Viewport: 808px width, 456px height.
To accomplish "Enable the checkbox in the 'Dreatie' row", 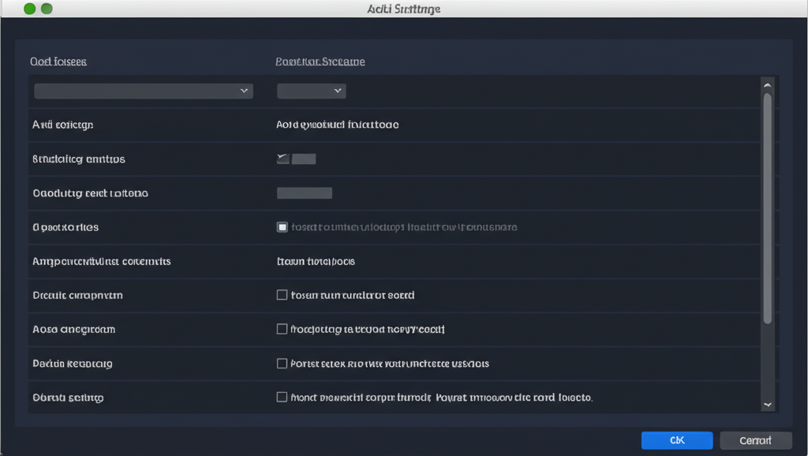I will pos(282,295).
